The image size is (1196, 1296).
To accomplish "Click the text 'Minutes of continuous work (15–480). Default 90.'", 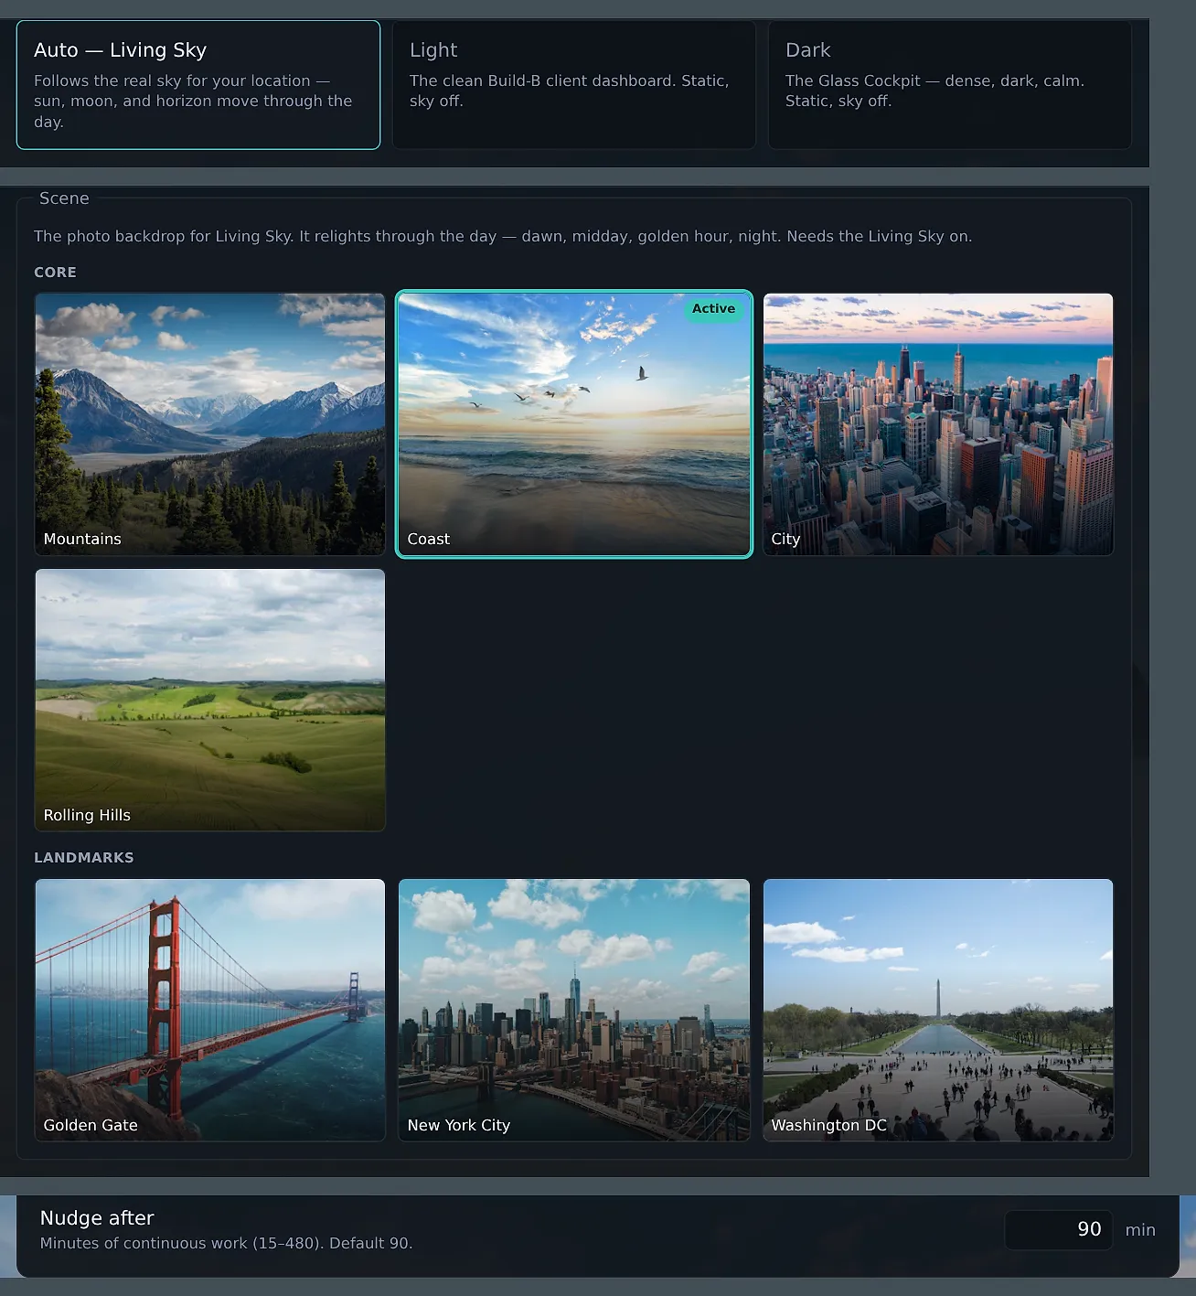I will [227, 1243].
